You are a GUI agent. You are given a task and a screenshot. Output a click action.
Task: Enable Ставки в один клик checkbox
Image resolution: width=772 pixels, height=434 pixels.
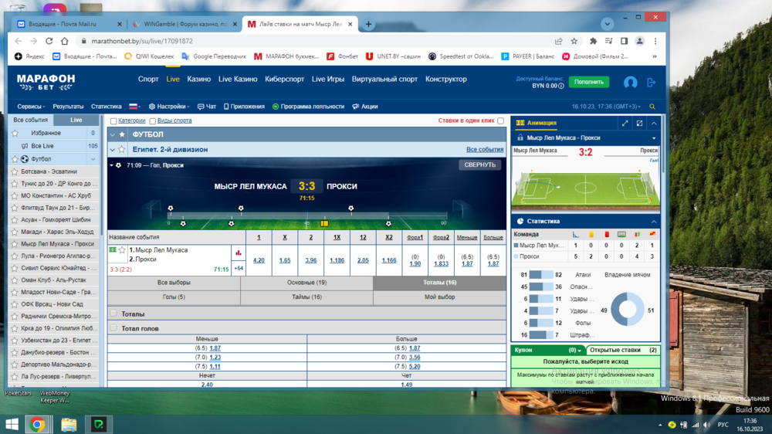500,121
